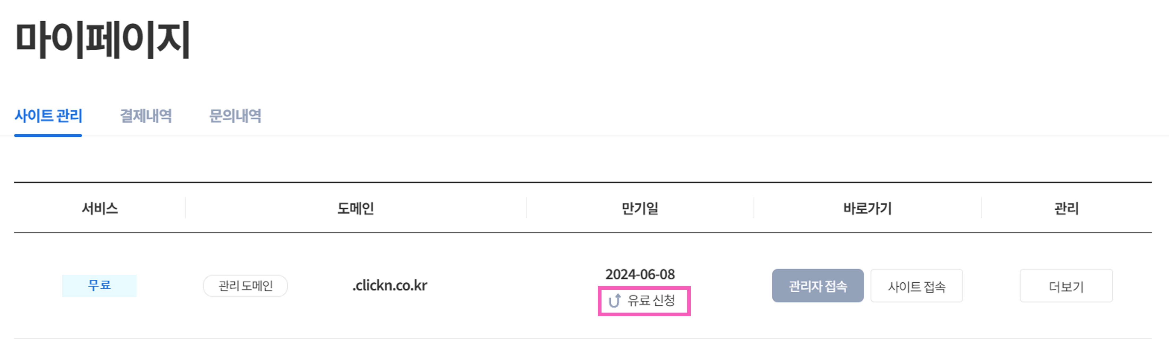Image resolution: width=1169 pixels, height=350 pixels.
Task: Click the 마이페이지 page title
Action: pyautogui.click(x=103, y=40)
